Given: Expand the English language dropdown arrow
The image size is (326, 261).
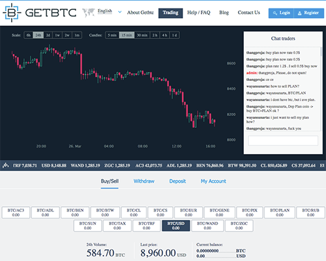Looking at the screenshot, I should point(120,12).
